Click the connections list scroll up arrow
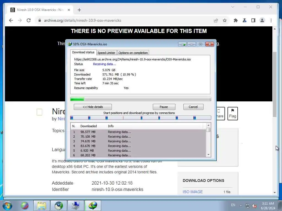282x211 pixels. (x=208, y=125)
